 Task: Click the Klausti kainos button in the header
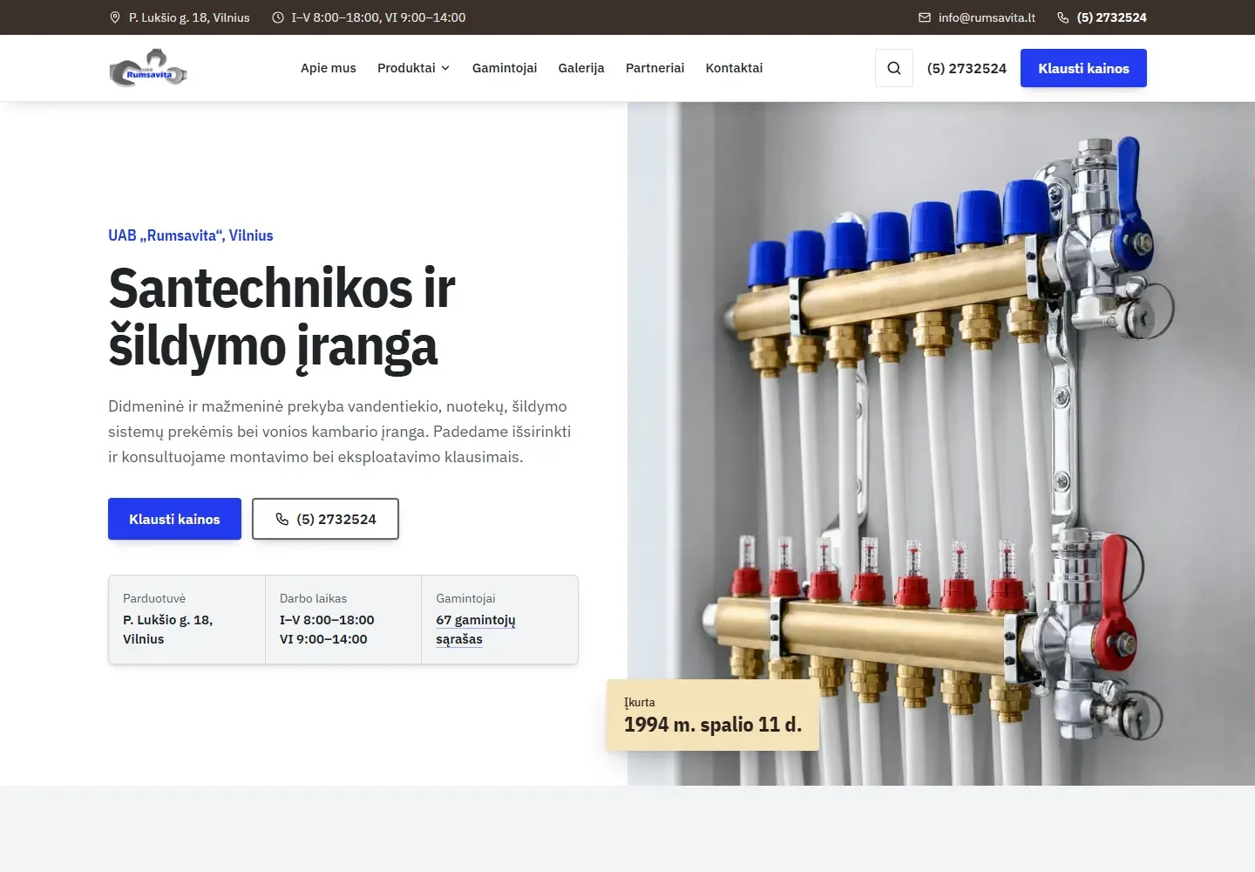[x=1083, y=68]
